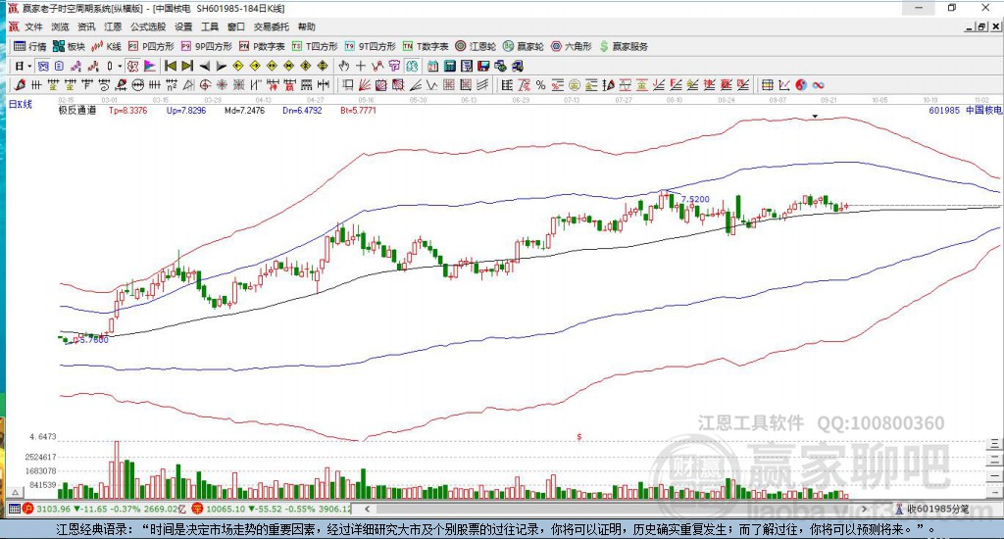Click the circular crosshair target icon
This screenshot has height=539, width=1004.
click(204, 84)
